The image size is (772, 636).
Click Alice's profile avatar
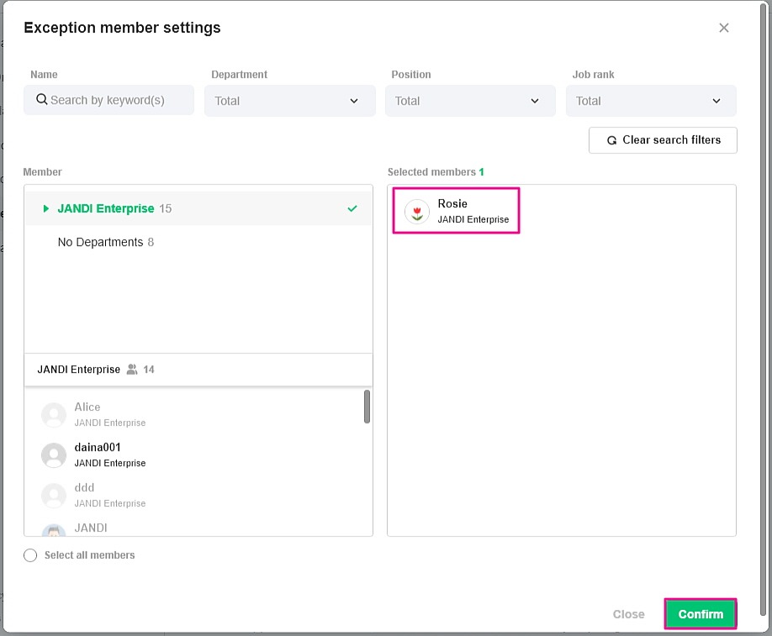tap(54, 415)
